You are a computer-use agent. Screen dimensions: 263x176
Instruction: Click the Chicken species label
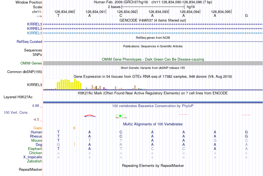(x=35, y=153)
